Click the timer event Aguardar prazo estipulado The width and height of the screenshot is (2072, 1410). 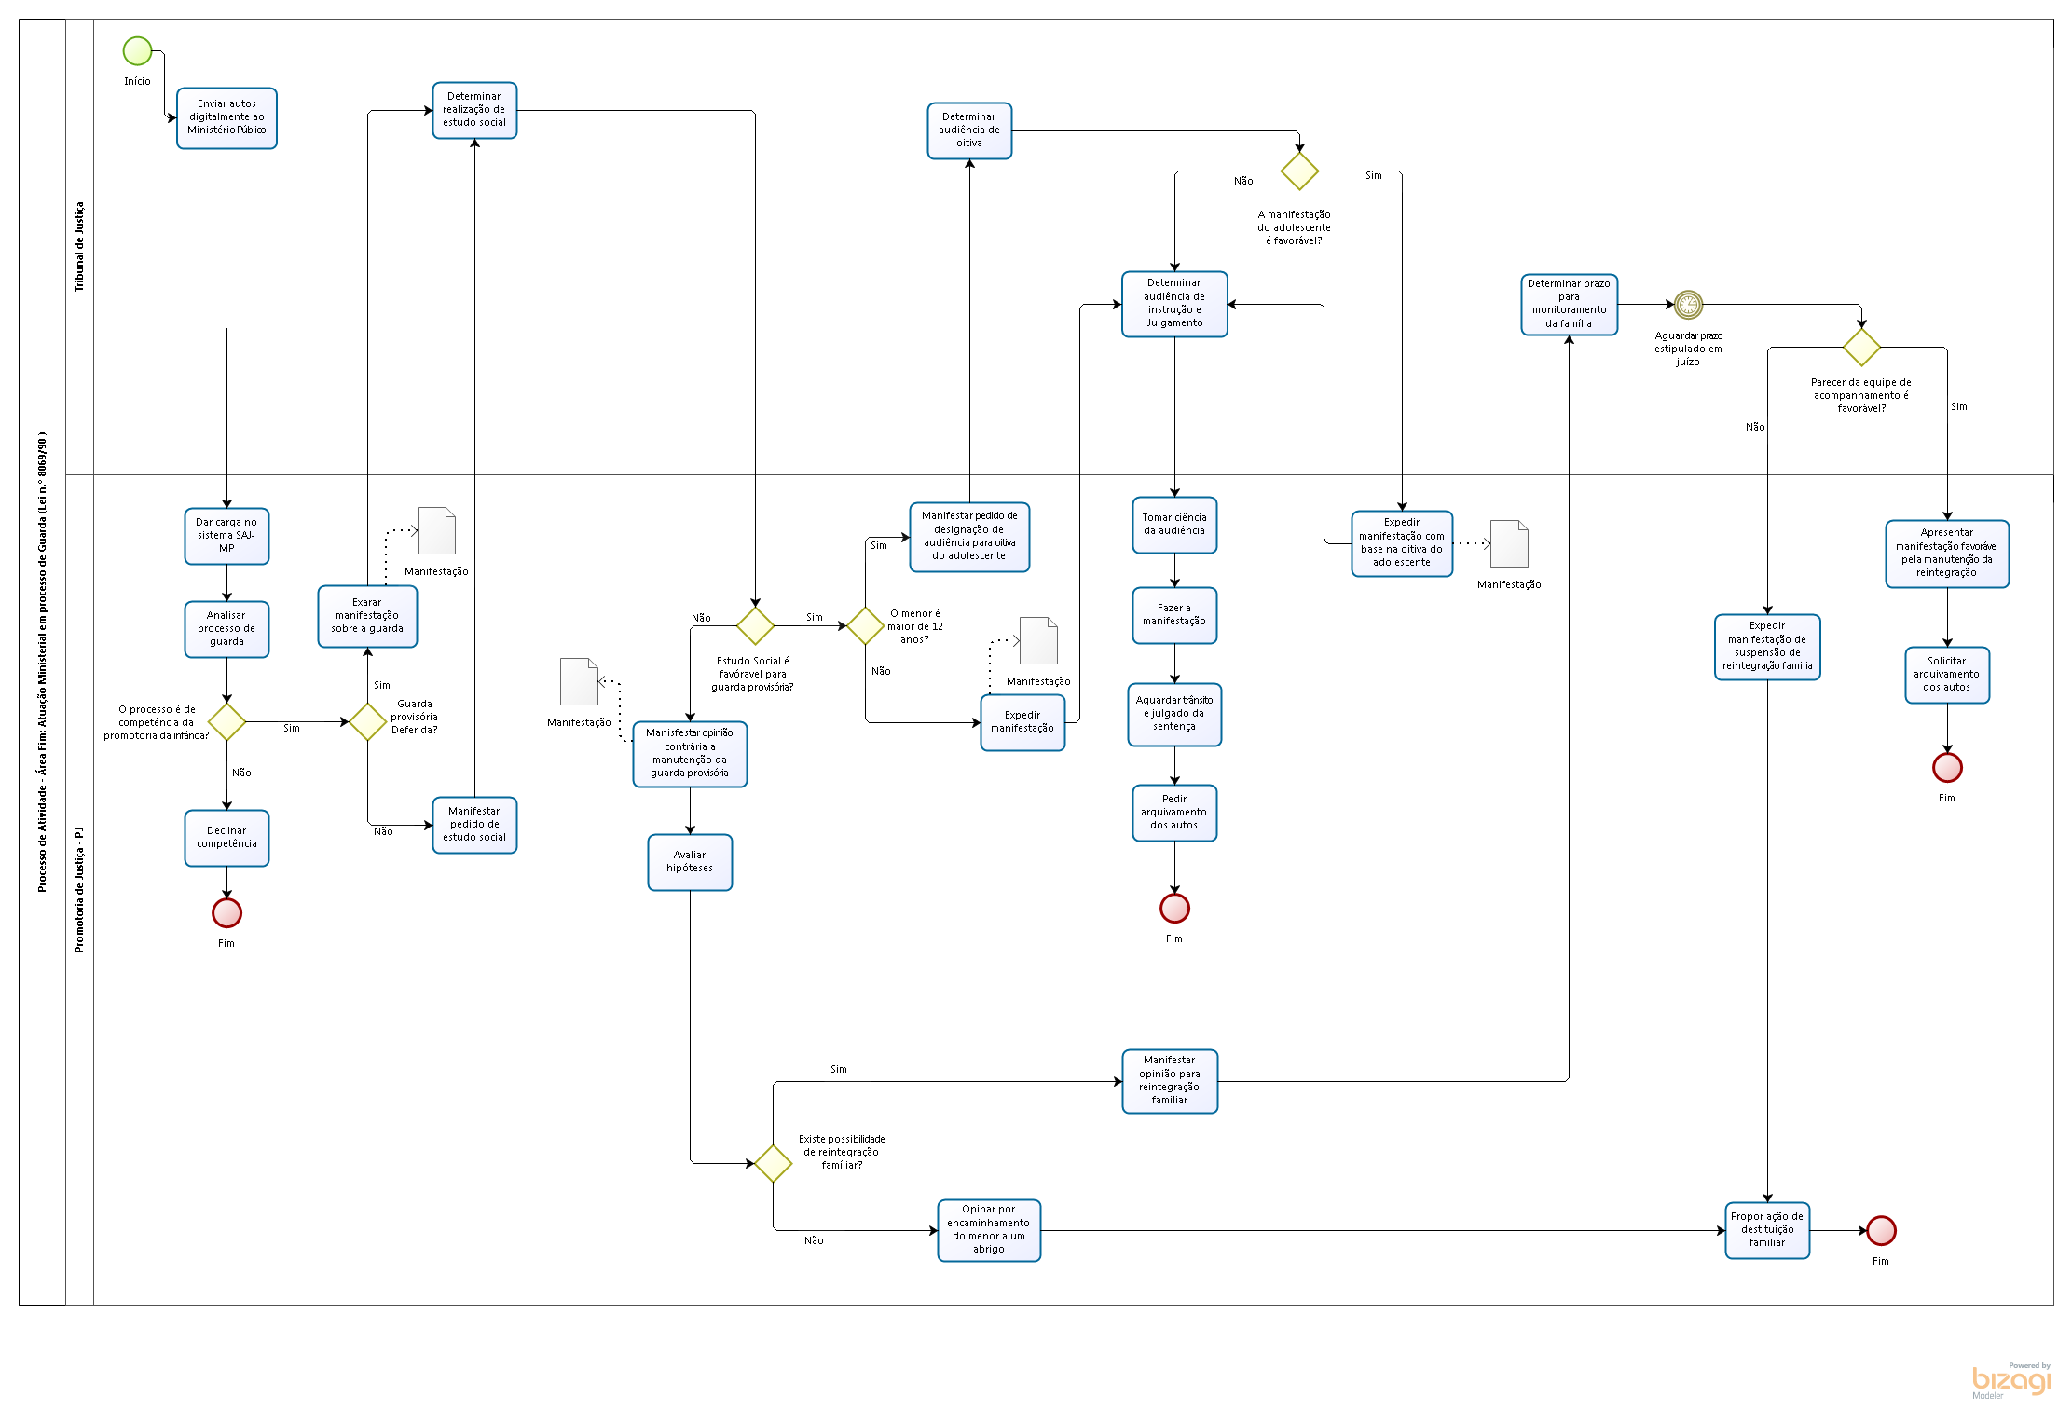(x=1687, y=304)
